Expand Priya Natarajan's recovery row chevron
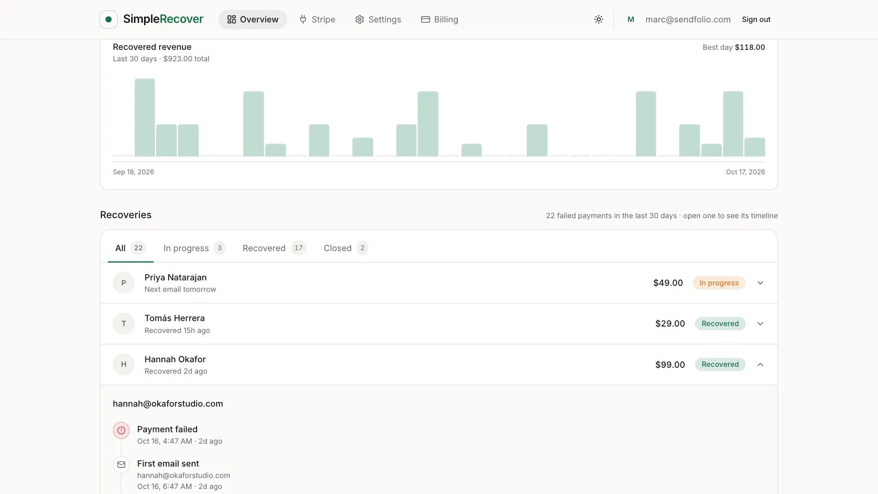The image size is (878, 494). click(760, 283)
